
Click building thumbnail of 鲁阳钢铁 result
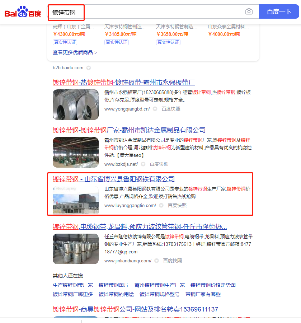point(76,200)
